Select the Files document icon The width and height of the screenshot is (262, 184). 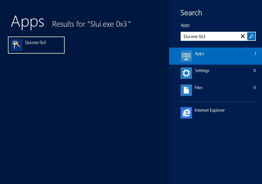click(186, 90)
